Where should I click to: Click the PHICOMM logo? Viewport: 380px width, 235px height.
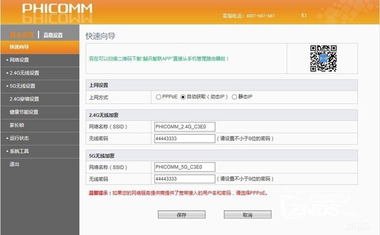(57, 9)
